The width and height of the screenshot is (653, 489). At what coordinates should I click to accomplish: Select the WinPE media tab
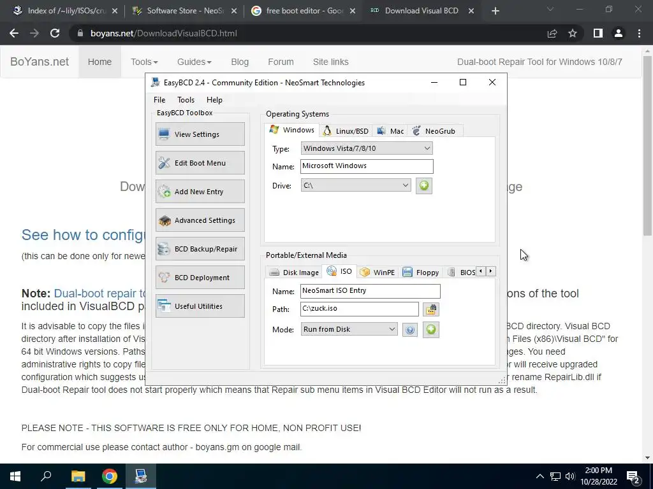click(378, 273)
